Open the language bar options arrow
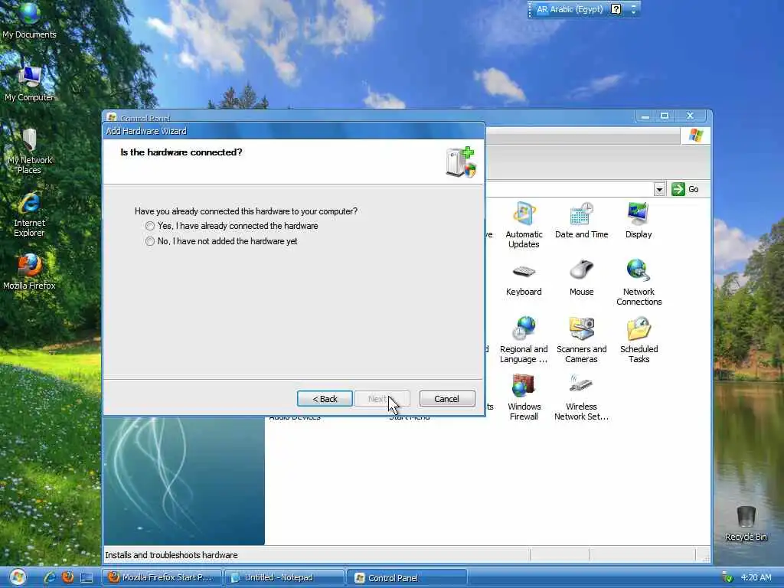 [x=633, y=9]
